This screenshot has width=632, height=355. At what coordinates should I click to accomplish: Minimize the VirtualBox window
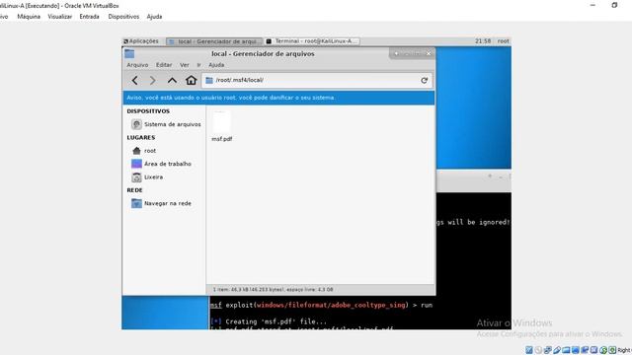592,5
